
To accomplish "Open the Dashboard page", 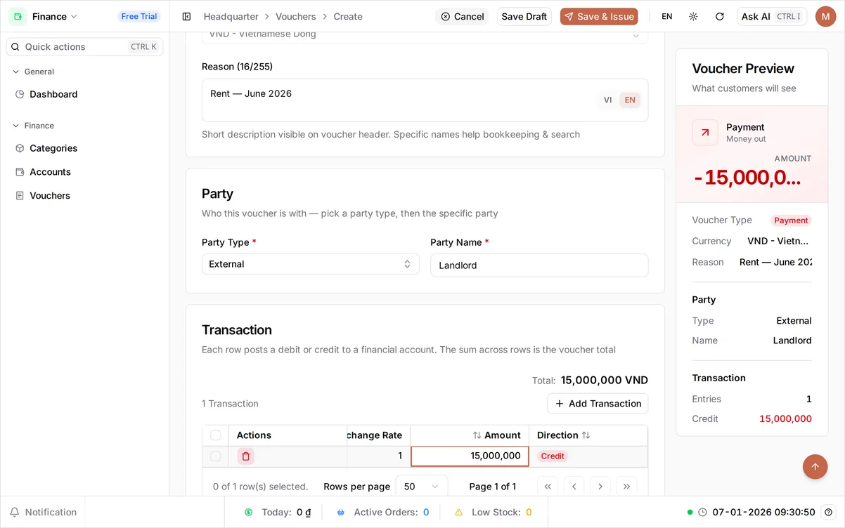I will click(53, 94).
